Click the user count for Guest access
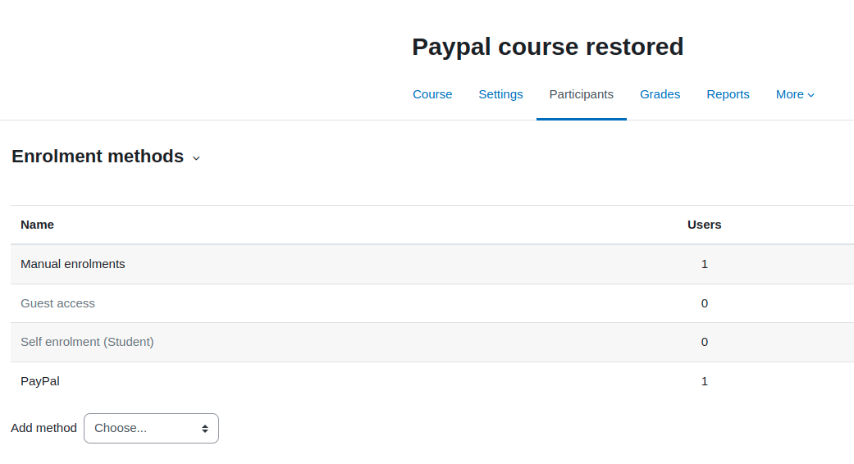The width and height of the screenshot is (854, 464). [x=704, y=303]
